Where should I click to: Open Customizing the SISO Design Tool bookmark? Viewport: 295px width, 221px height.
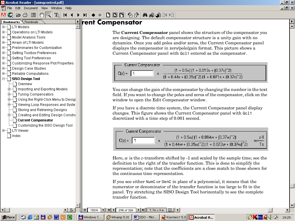(x=45, y=125)
